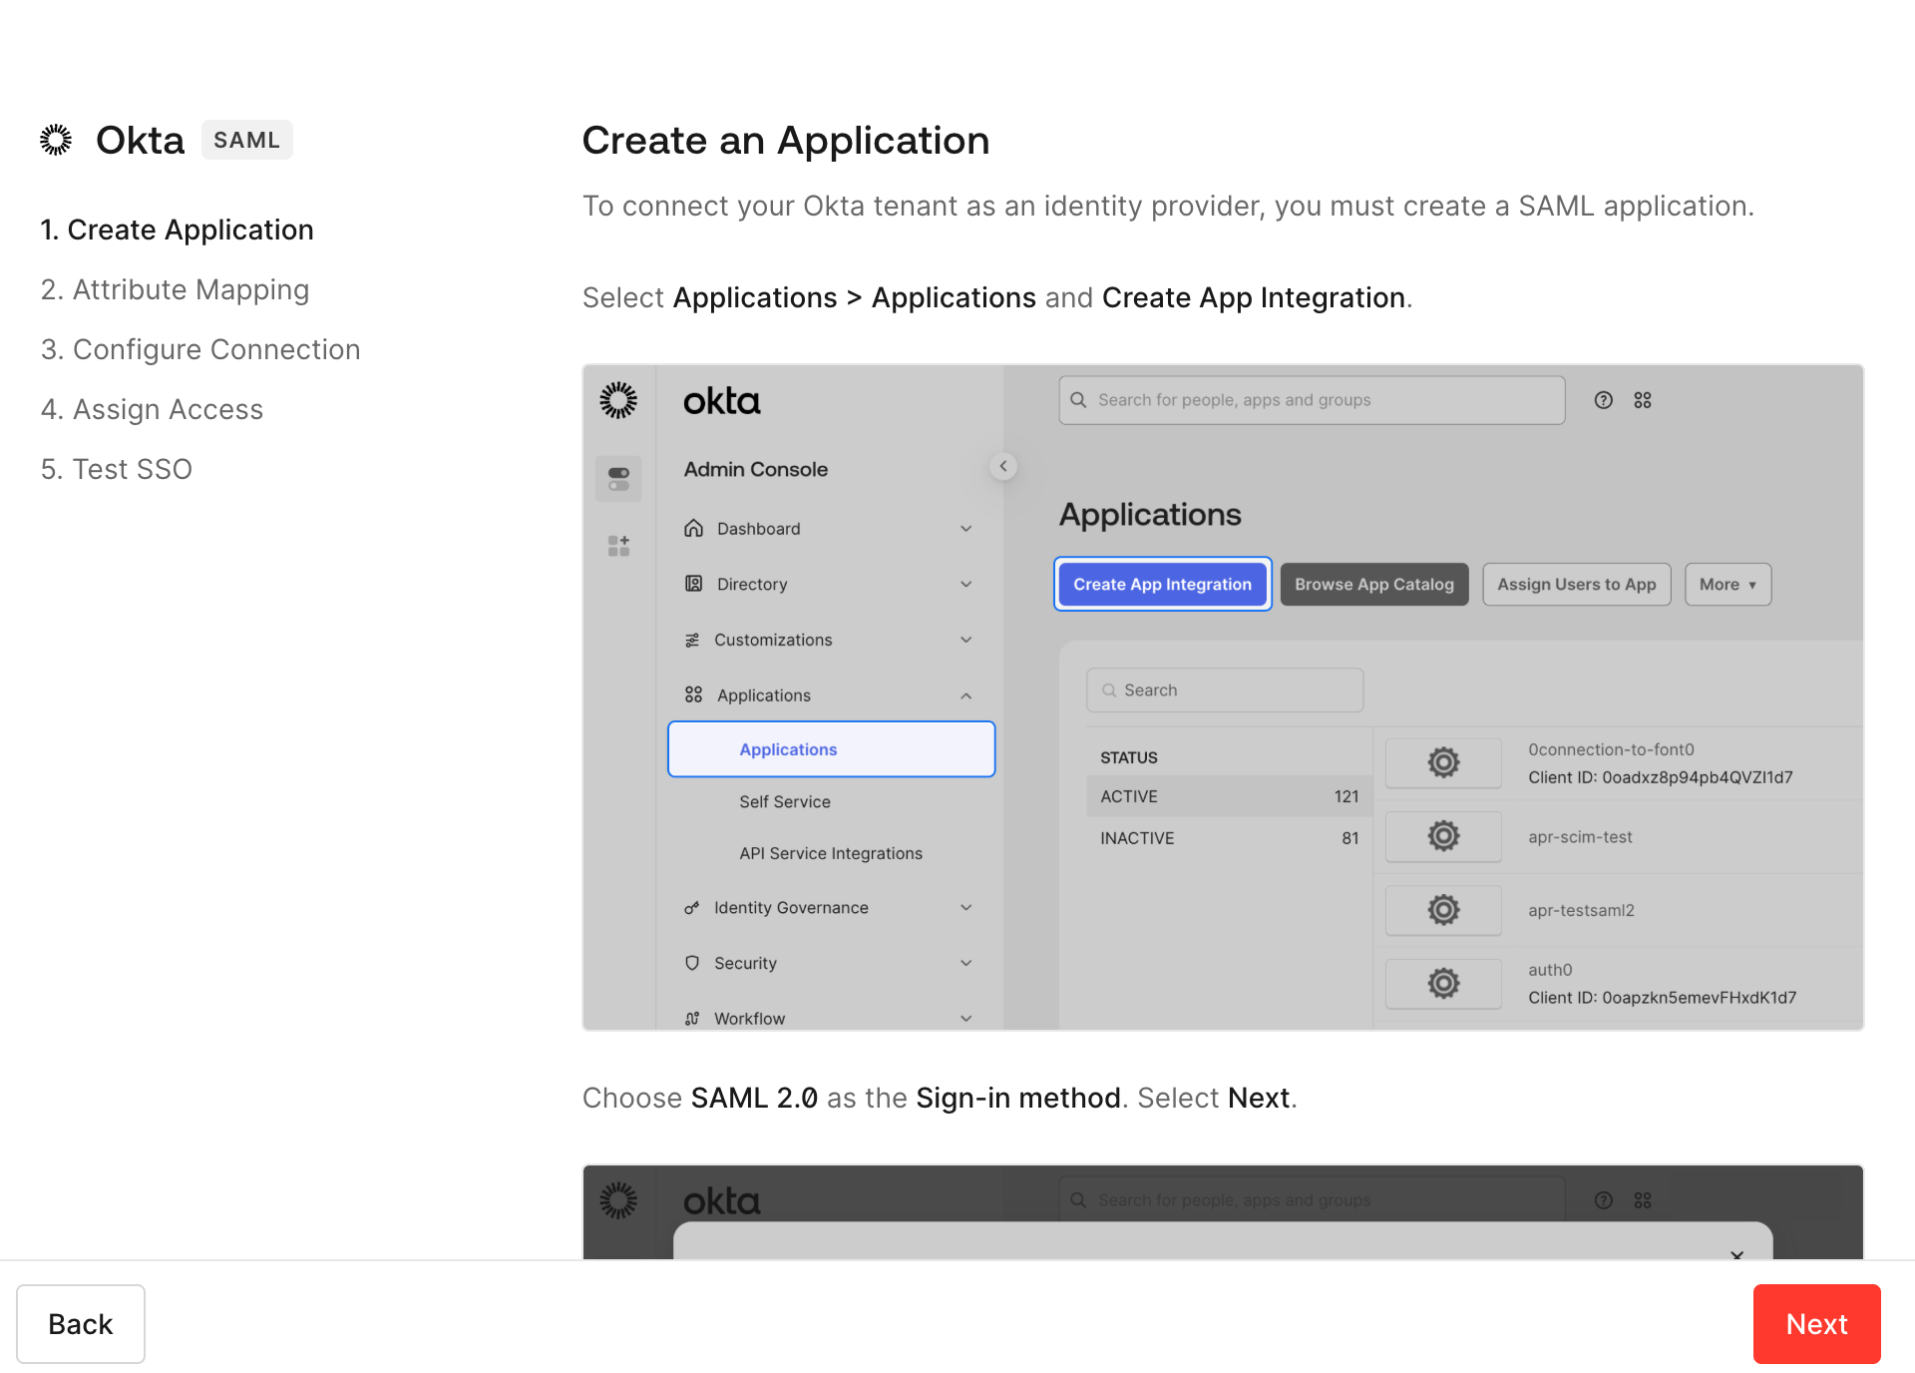Click the Identity Governance label
This screenshot has height=1373, width=1915.
click(791, 908)
